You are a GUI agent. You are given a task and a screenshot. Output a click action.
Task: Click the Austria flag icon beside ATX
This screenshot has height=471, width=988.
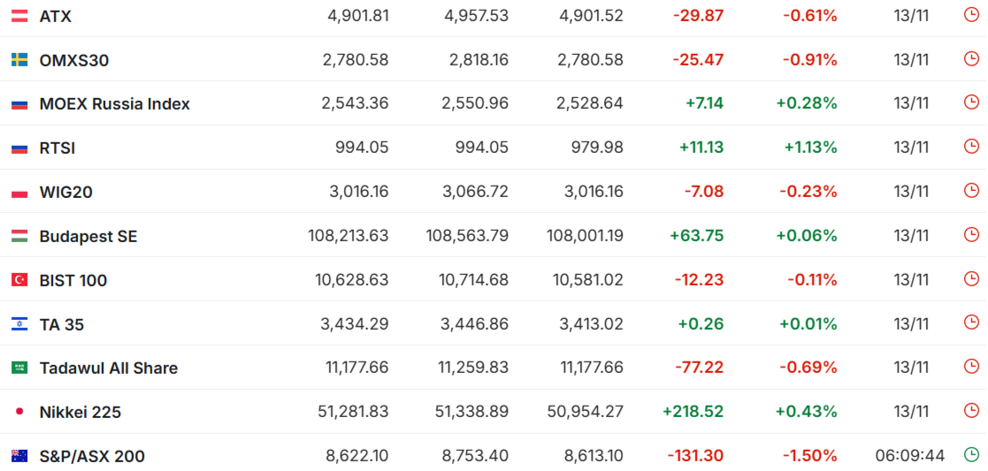(19, 16)
